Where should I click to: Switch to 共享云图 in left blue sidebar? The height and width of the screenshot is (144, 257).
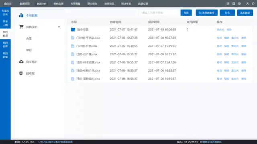coord(5,23)
